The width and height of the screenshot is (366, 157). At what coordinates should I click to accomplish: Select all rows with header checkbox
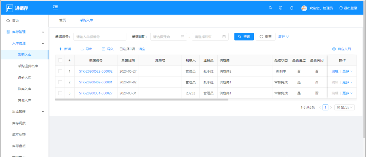point(60,60)
